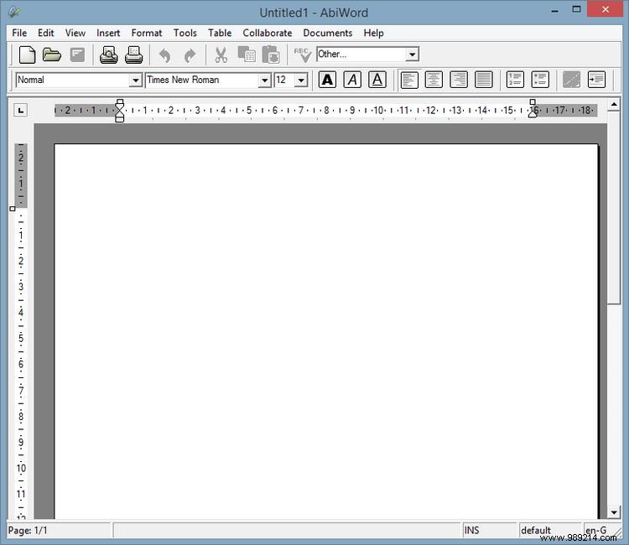Toggle underline text formatting
Screen dimensions: 629x545
(x=377, y=80)
